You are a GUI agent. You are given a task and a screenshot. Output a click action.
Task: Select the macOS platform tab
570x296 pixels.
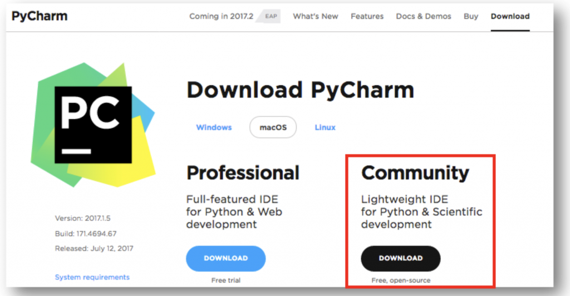[x=273, y=127]
